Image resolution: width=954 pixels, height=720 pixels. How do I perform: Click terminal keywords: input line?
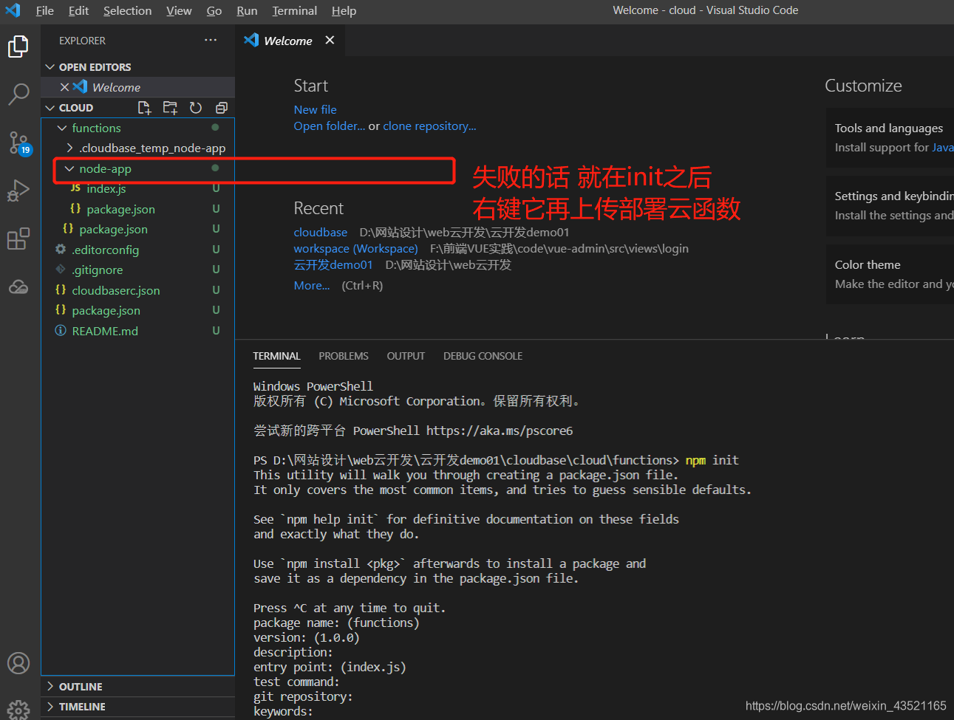coord(284,711)
